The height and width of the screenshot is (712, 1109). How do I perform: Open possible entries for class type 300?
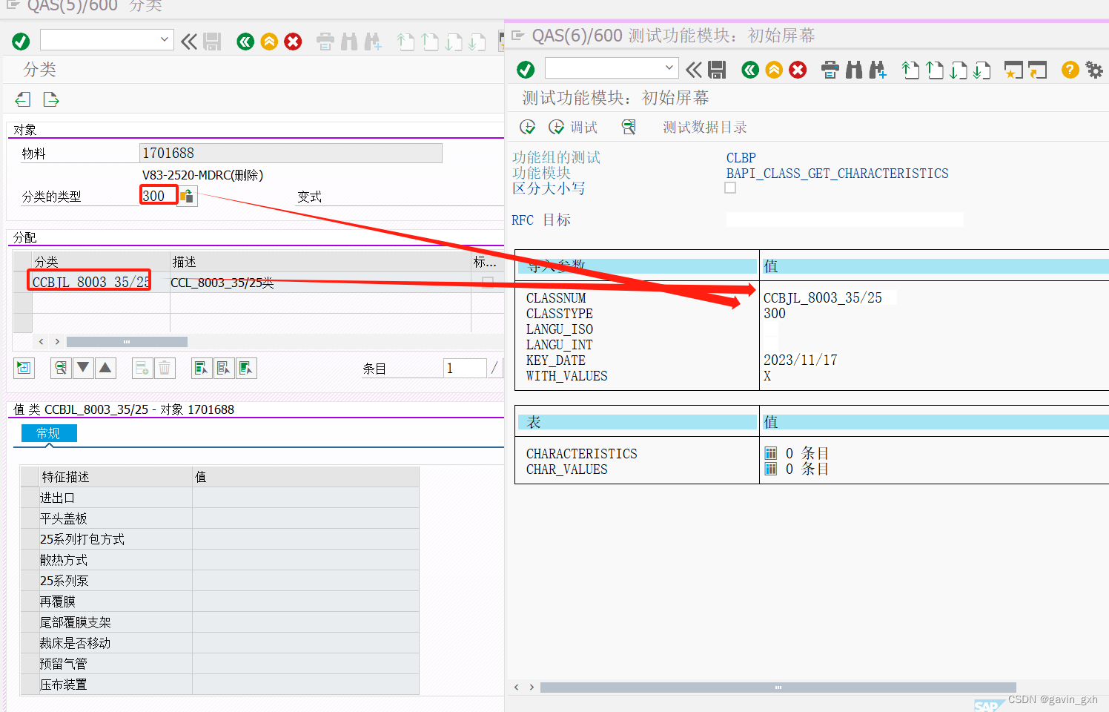coord(186,195)
